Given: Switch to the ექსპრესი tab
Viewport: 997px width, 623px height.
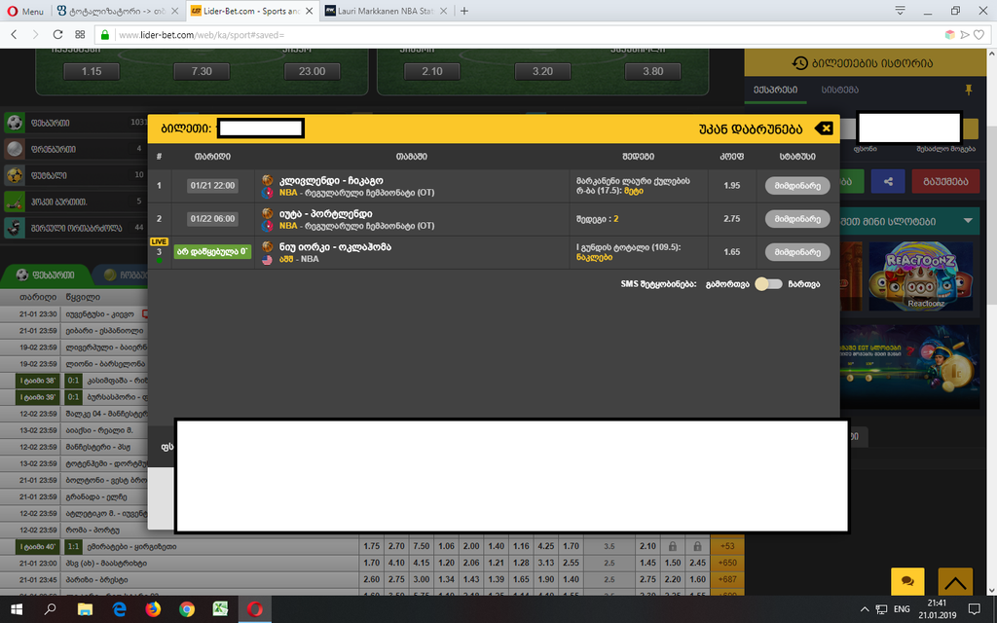Looking at the screenshot, I should point(776,90).
